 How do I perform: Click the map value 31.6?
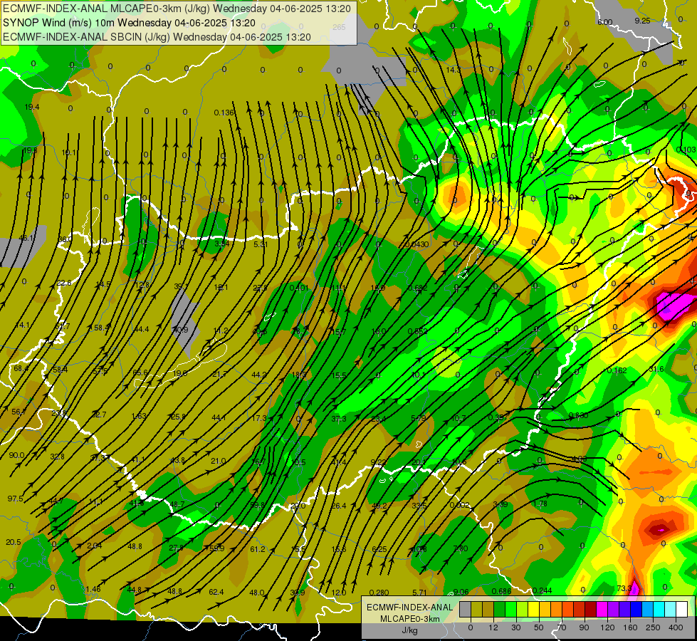click(656, 369)
